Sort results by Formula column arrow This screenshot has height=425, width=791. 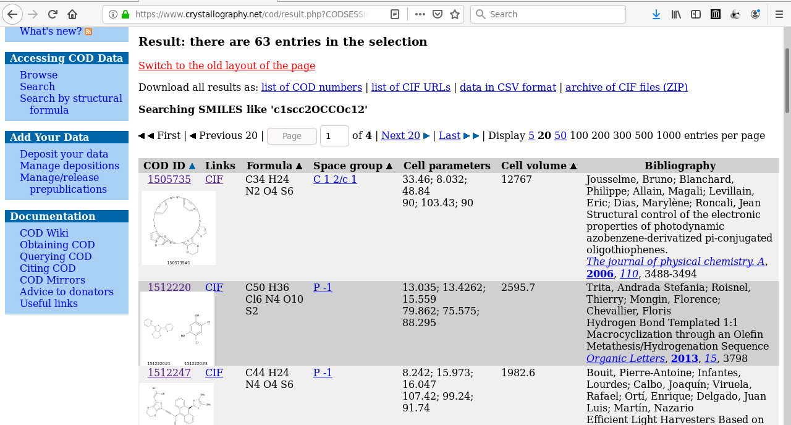299,166
